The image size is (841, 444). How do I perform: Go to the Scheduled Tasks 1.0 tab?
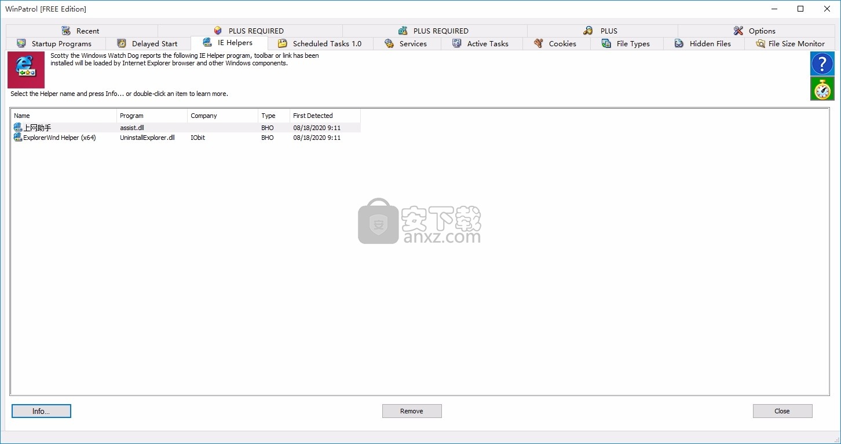point(320,43)
